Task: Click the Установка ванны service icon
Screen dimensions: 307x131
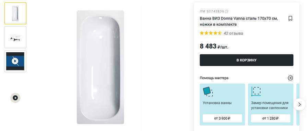Action: click(208, 92)
